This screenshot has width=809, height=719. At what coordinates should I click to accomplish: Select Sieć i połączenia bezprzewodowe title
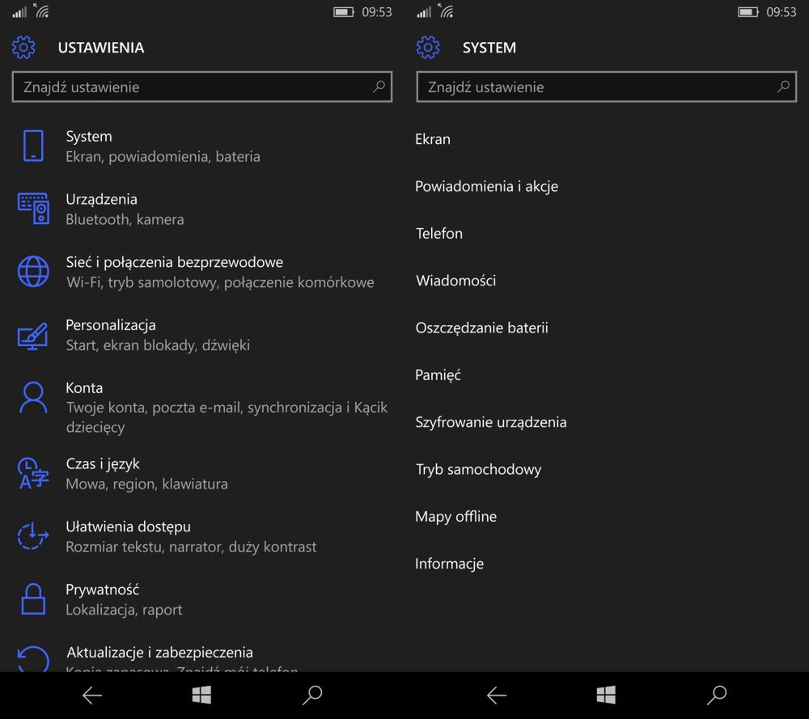pos(175,262)
